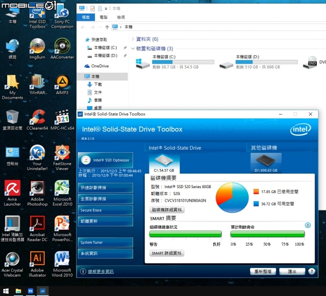Open Control Panel (控制台) desktop icon
The width and height of the screenshot is (326, 296).
(13, 155)
